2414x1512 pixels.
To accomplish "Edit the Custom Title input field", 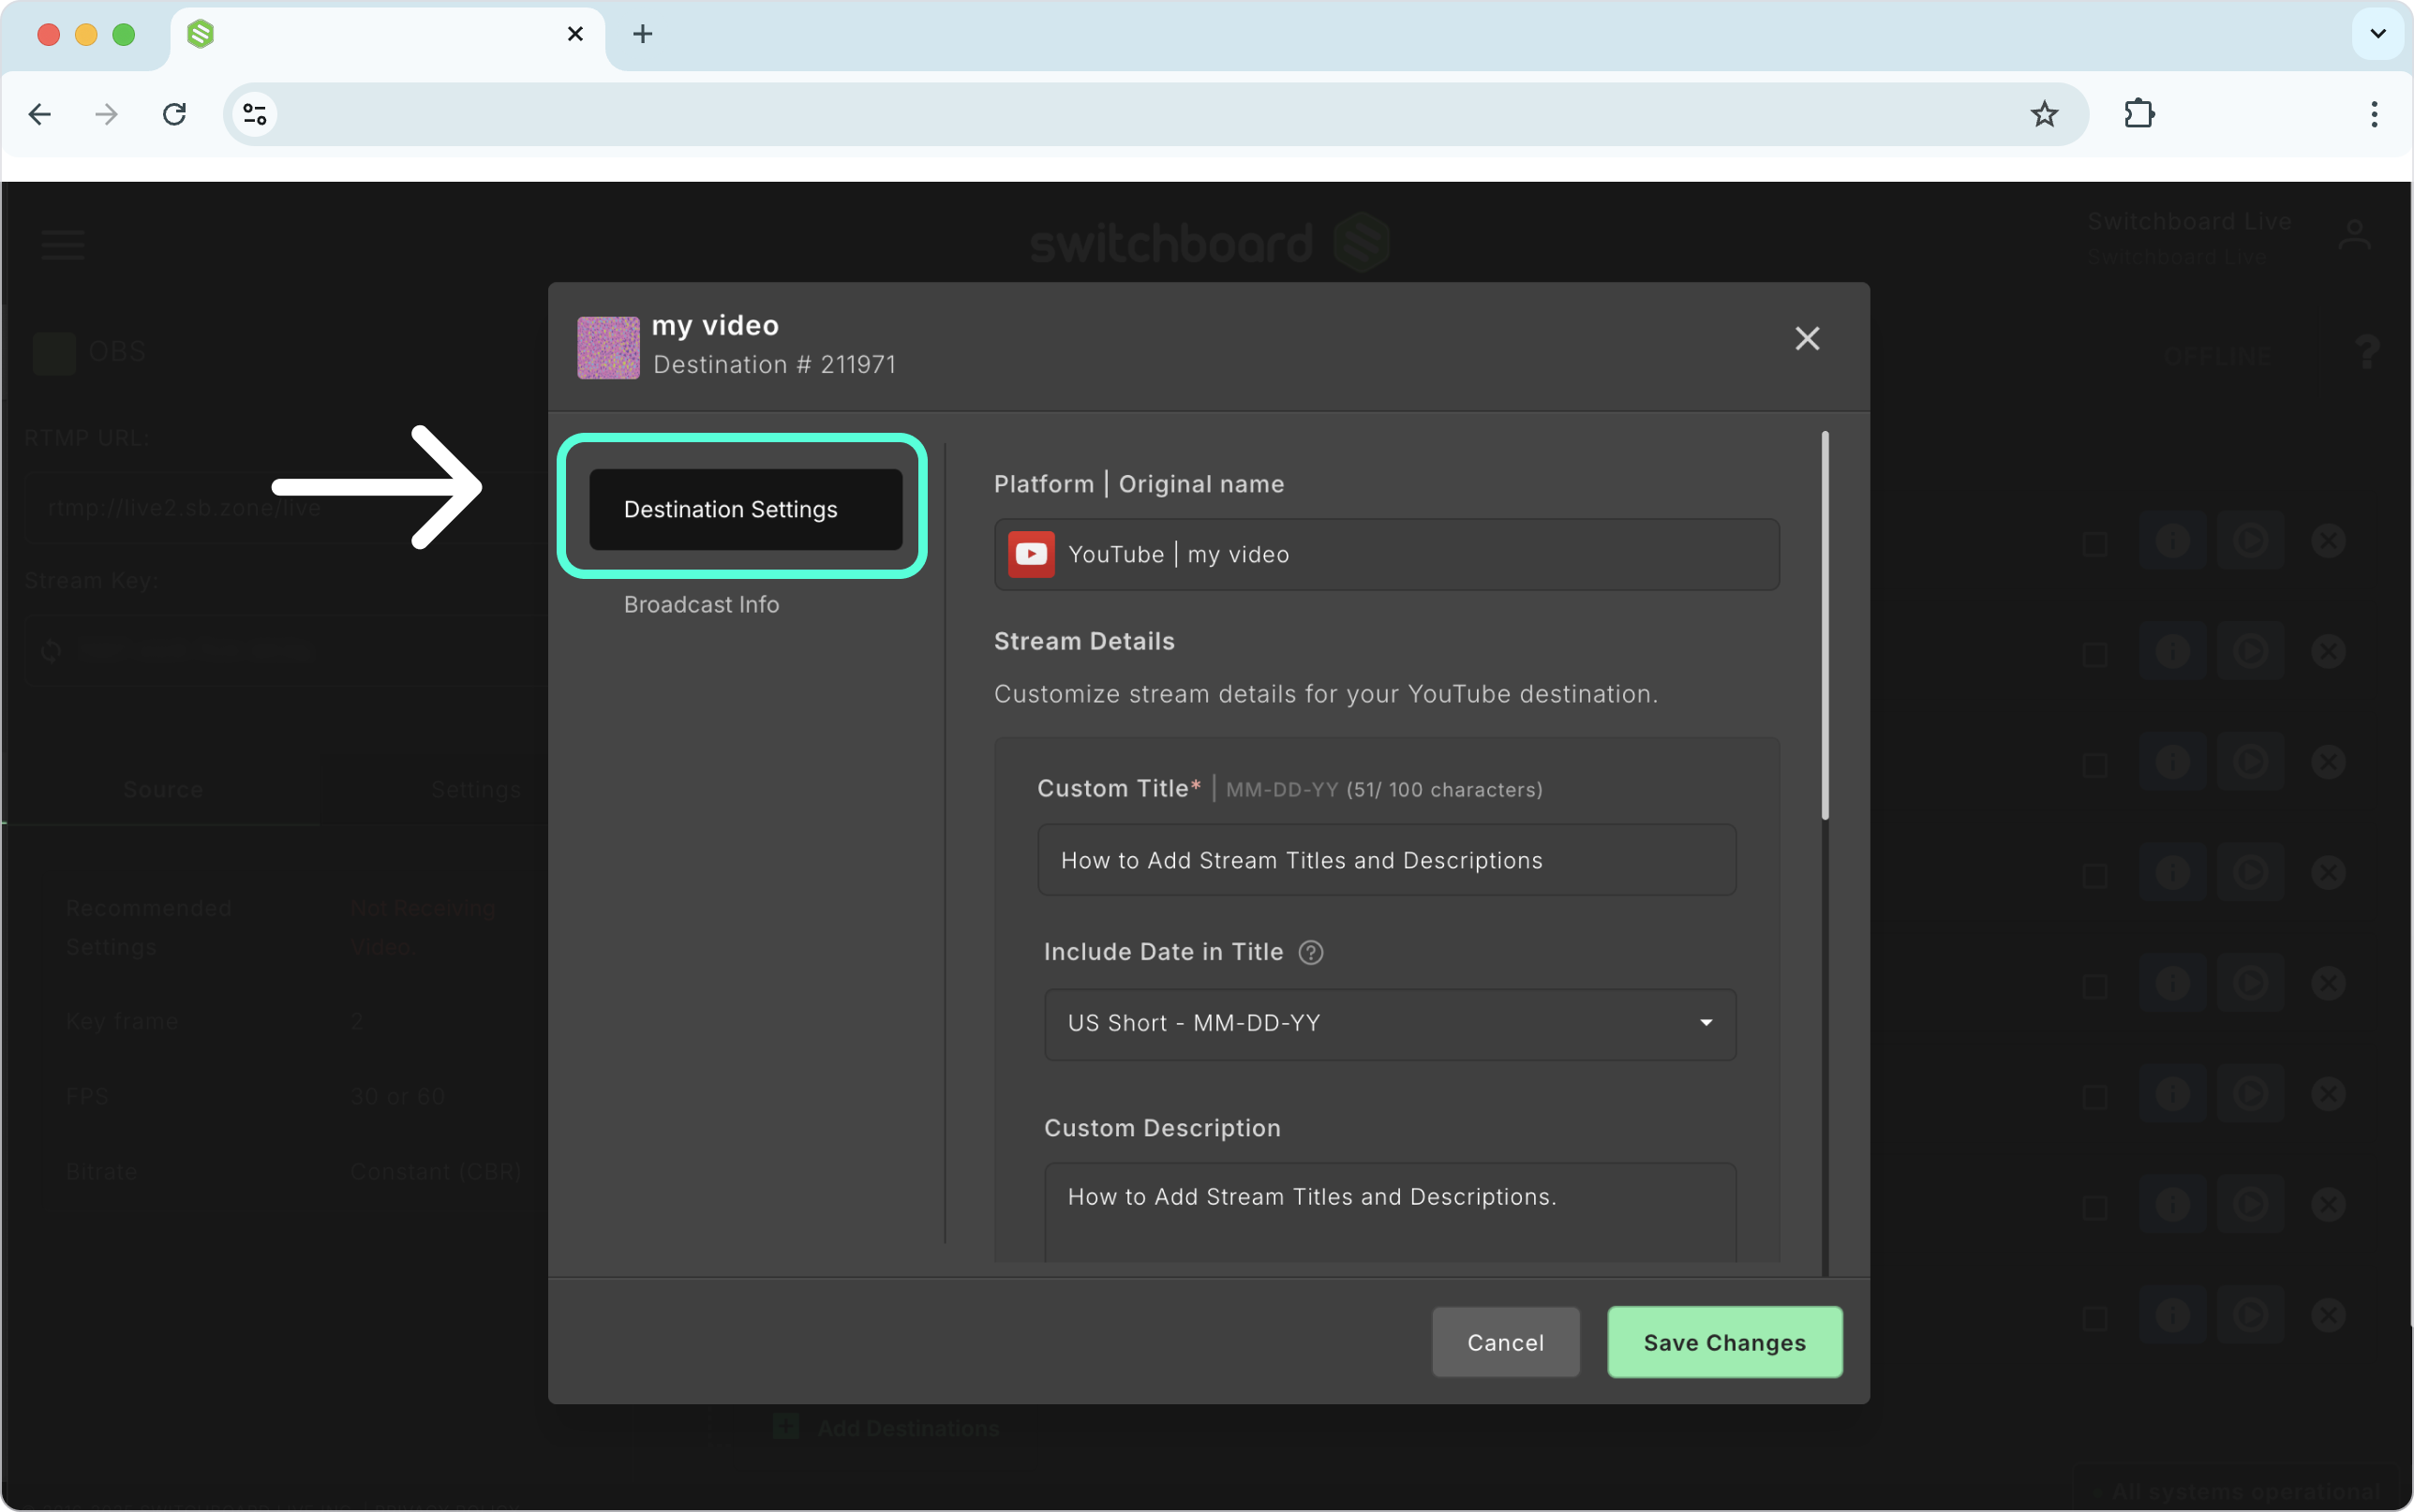I will coord(1386,860).
